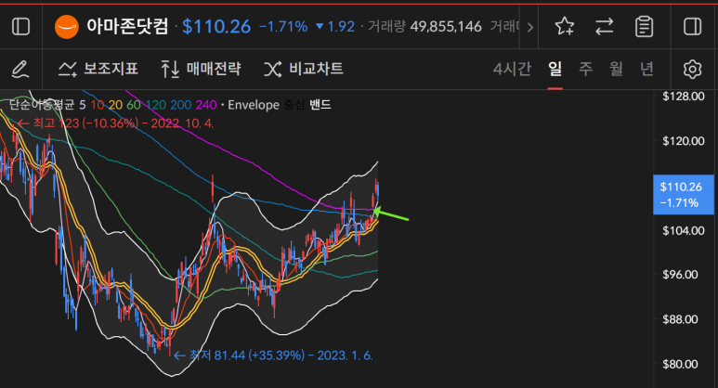The height and width of the screenshot is (388, 718).
Task: Switch to 월 monthly timeframe
Action: tap(616, 69)
